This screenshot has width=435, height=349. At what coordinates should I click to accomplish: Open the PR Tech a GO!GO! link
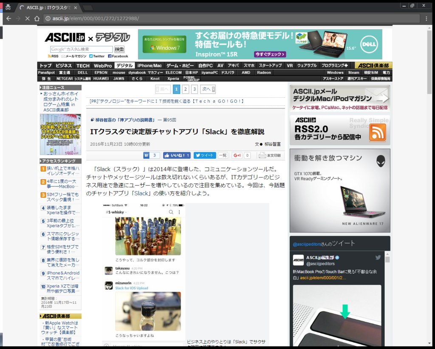point(167,101)
